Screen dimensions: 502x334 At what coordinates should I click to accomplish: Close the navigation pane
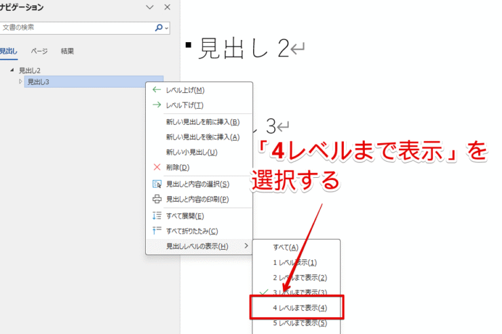coord(167,7)
